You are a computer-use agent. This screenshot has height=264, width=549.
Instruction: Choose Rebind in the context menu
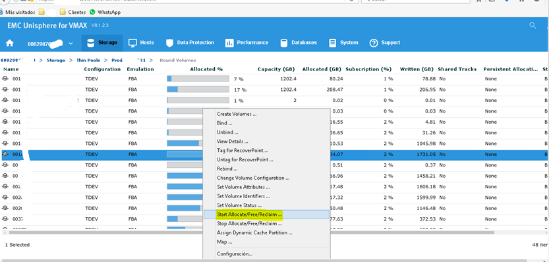click(227, 169)
